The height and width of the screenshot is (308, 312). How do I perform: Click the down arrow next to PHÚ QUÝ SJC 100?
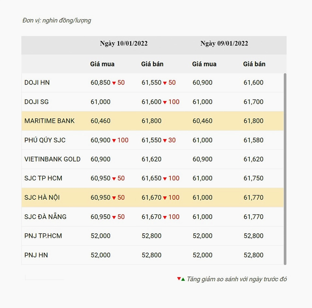coord(114,141)
